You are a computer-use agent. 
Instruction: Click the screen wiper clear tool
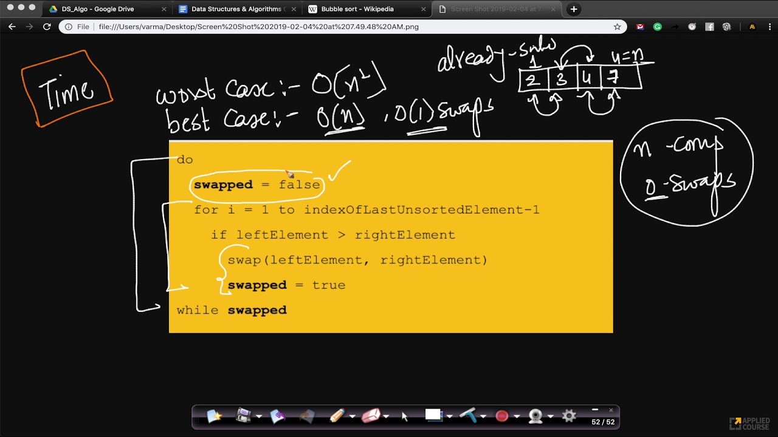[467, 416]
